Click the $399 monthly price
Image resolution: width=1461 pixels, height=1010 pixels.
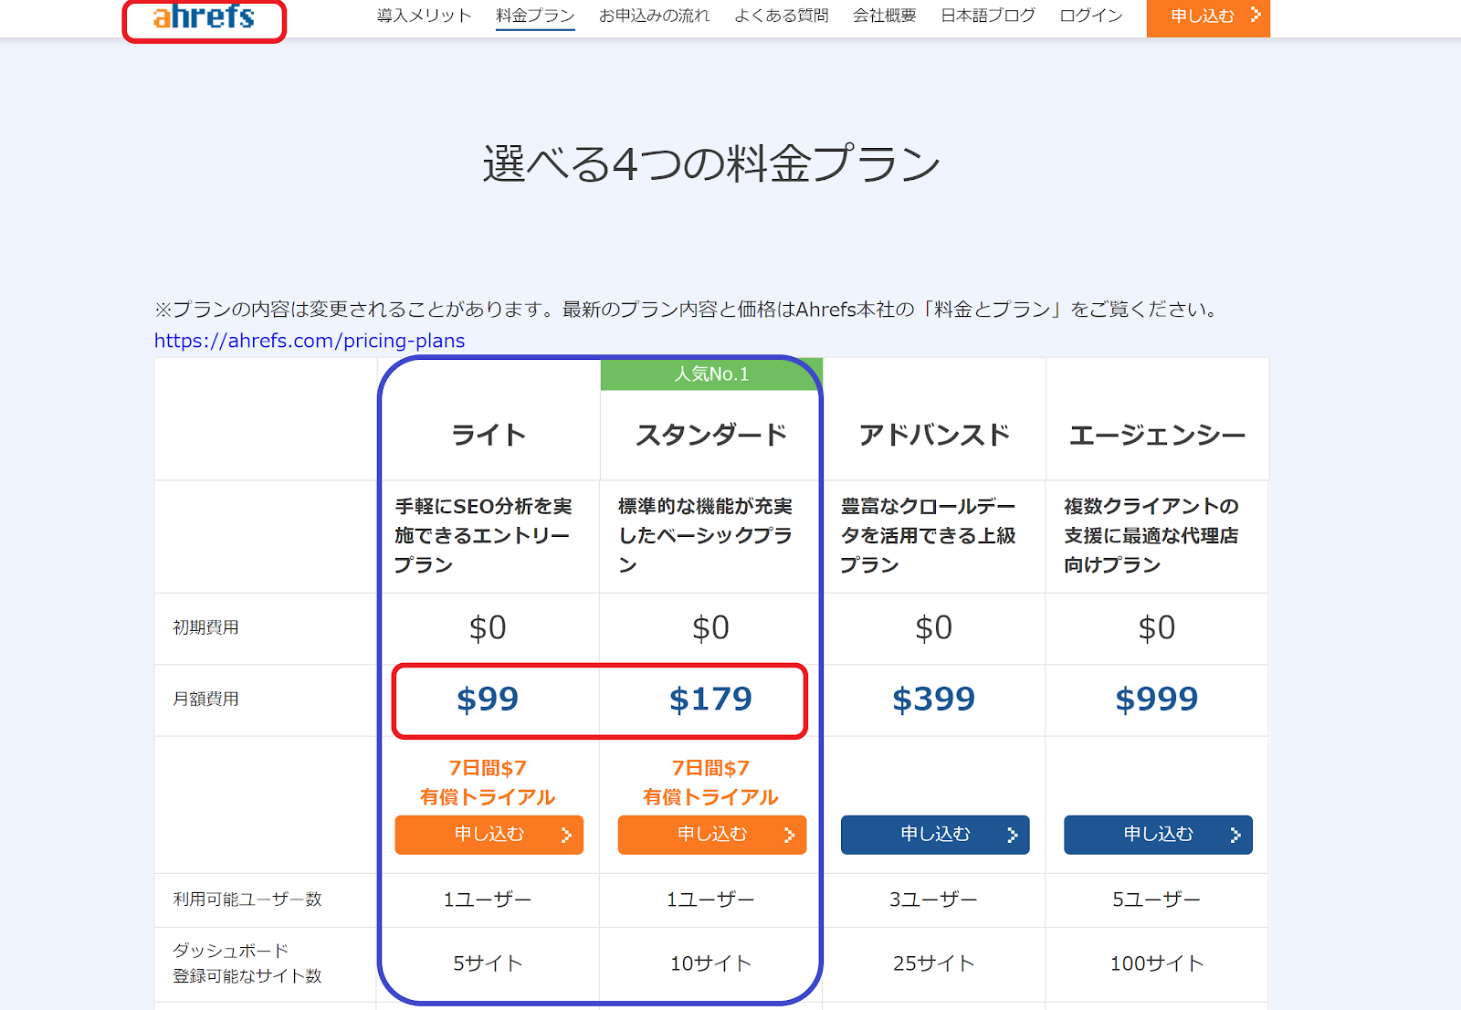[x=933, y=700]
